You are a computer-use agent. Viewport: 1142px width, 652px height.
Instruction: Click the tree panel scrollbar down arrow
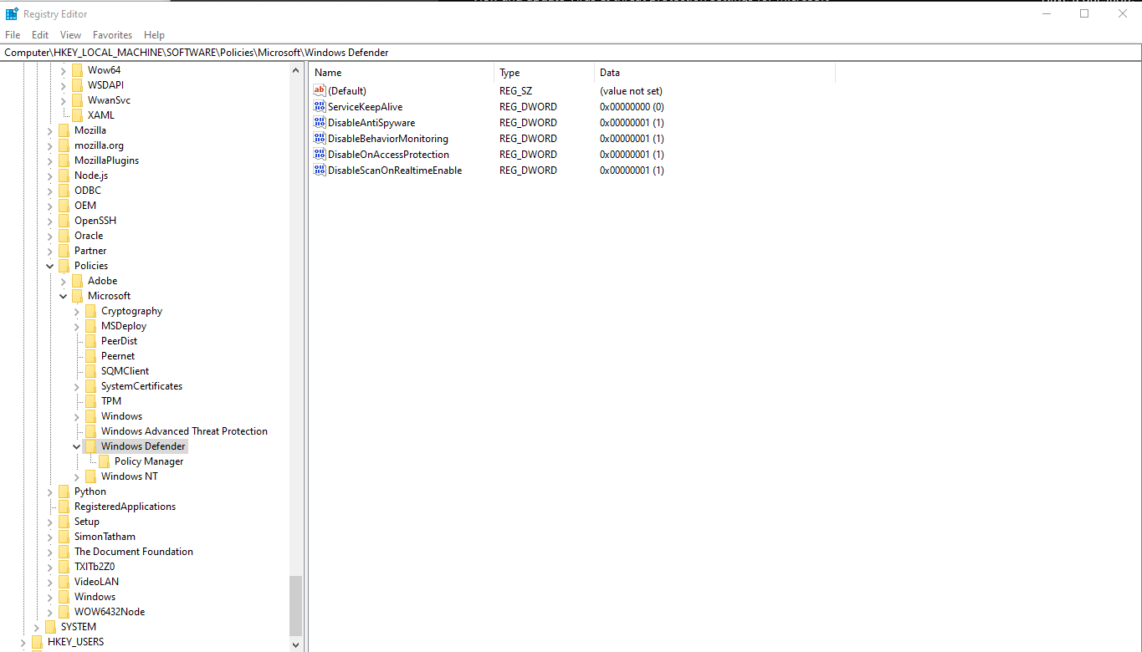click(x=295, y=644)
